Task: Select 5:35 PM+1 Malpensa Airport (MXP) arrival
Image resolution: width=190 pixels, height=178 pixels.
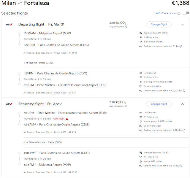Action: pos(47,165)
